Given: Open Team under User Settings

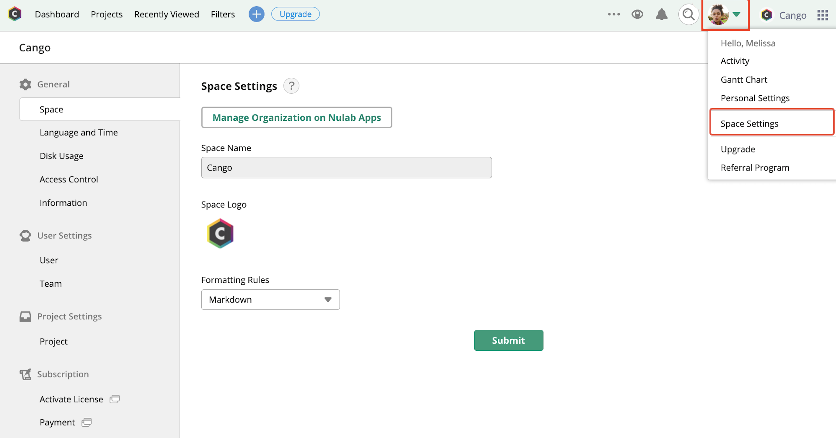Looking at the screenshot, I should tap(50, 284).
